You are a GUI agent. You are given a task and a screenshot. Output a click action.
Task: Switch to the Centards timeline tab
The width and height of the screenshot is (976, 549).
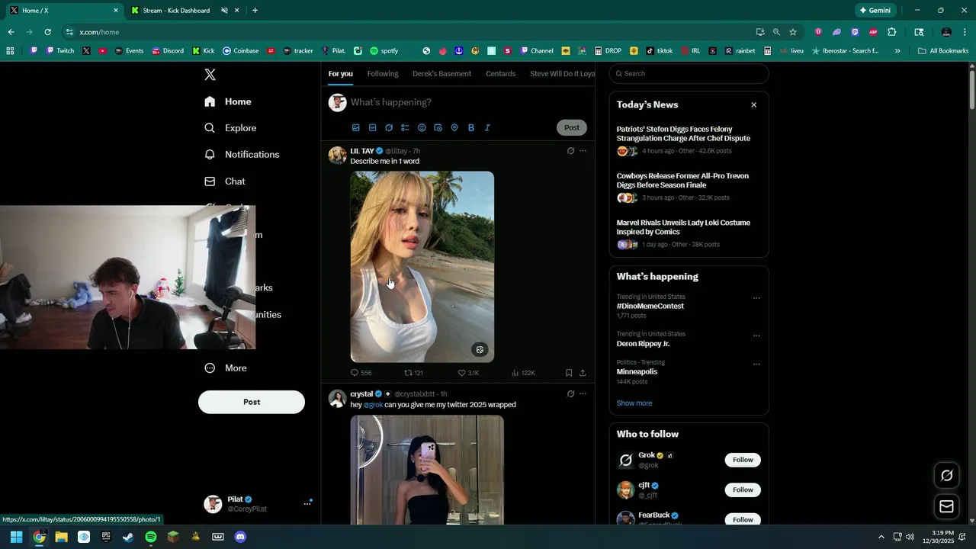500,74
